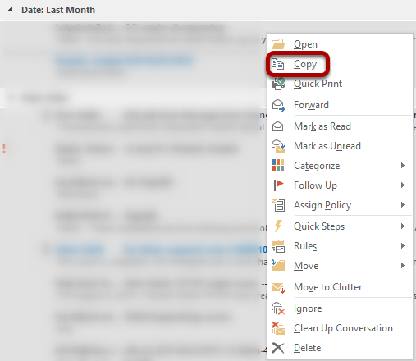Click the Ignore conversation icon
Image resolution: width=416 pixels, height=361 pixels.
coord(278,308)
